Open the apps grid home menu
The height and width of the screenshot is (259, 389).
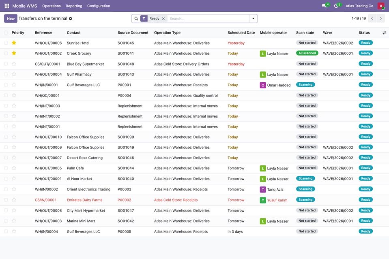click(x=7, y=6)
